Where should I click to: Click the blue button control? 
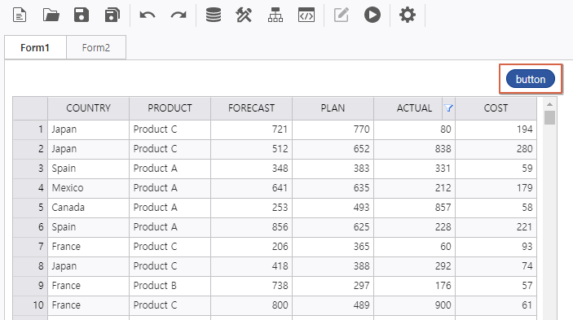click(x=531, y=79)
